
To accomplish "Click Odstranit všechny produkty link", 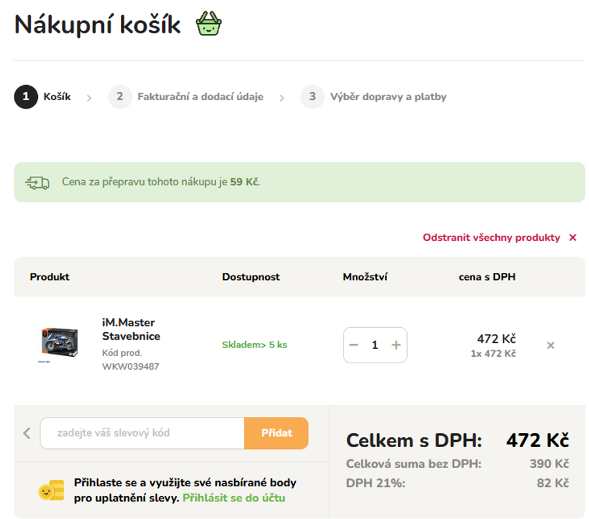I will [491, 238].
